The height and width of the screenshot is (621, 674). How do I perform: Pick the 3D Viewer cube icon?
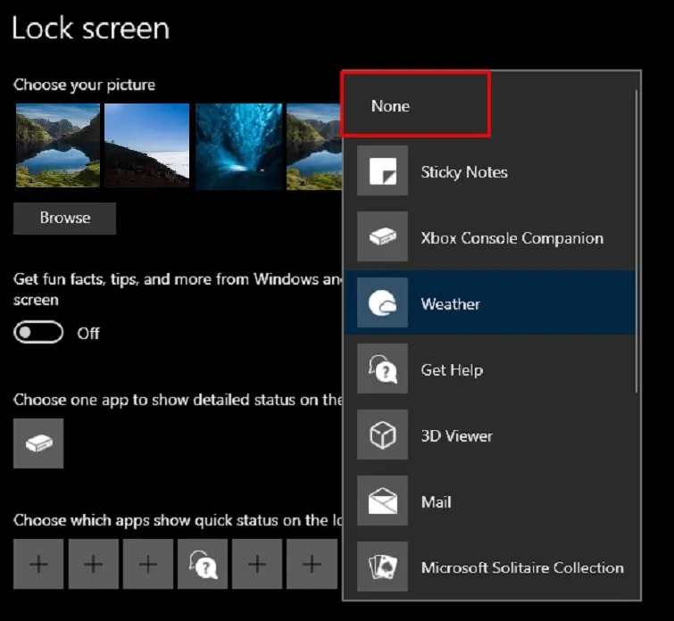(382, 435)
